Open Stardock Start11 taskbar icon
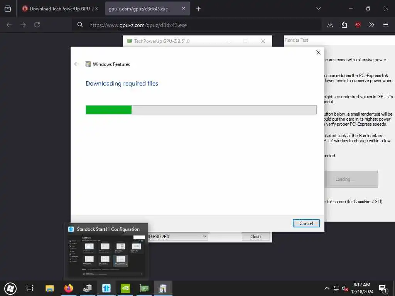Viewport: 395px width, 296px height. [106, 288]
